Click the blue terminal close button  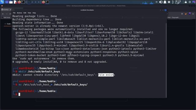165,10
